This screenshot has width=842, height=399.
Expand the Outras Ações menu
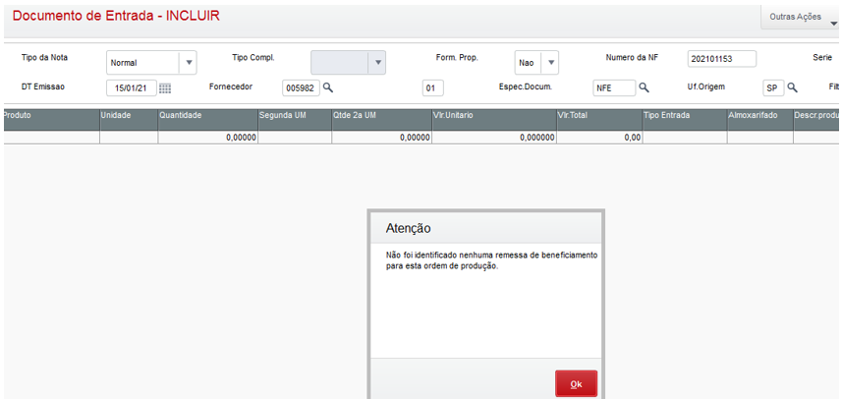tap(800, 17)
